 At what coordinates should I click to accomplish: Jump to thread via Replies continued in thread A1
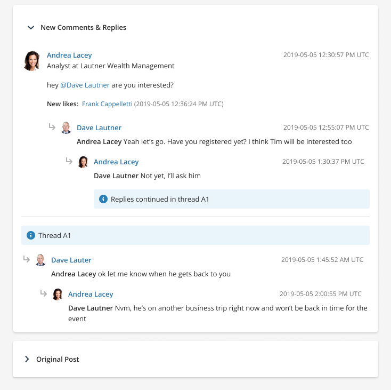160,199
